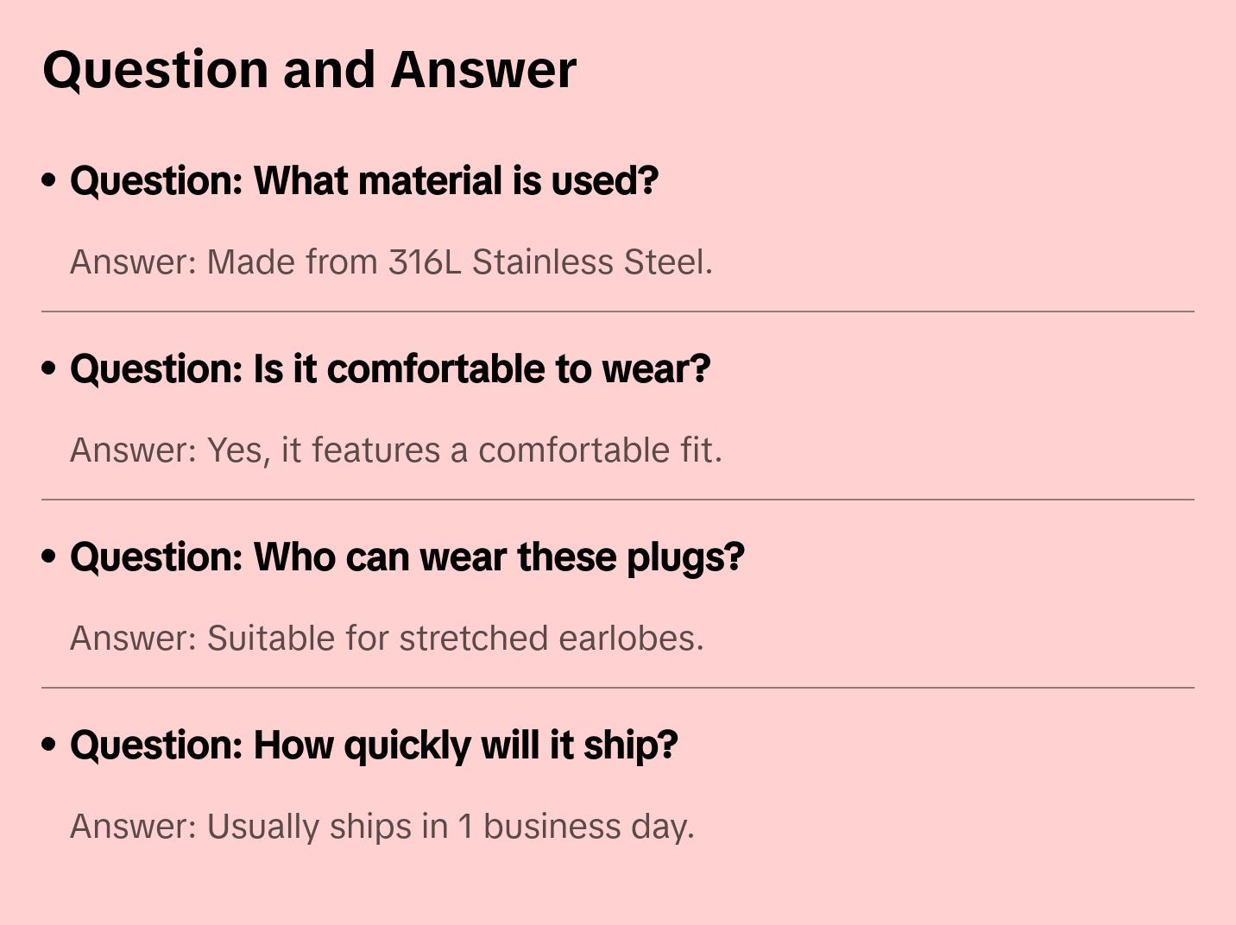Click the "Usually ships in 1 business day" answer
Screen dimensions: 1236x925
pos(382,827)
